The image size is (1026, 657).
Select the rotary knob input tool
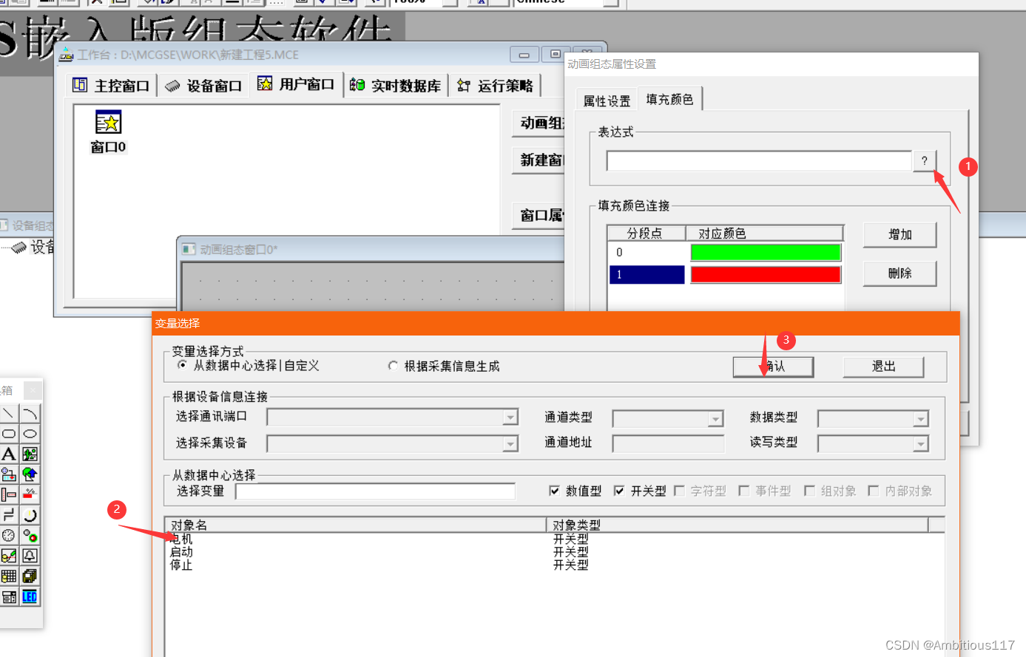click(x=30, y=515)
